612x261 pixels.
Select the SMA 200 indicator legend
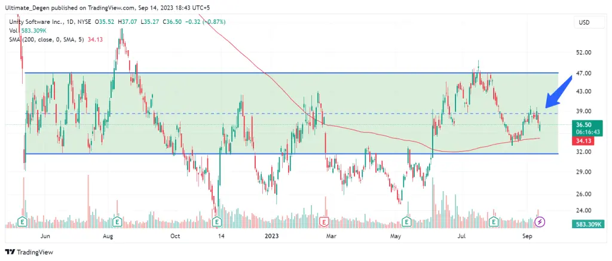(x=56, y=39)
